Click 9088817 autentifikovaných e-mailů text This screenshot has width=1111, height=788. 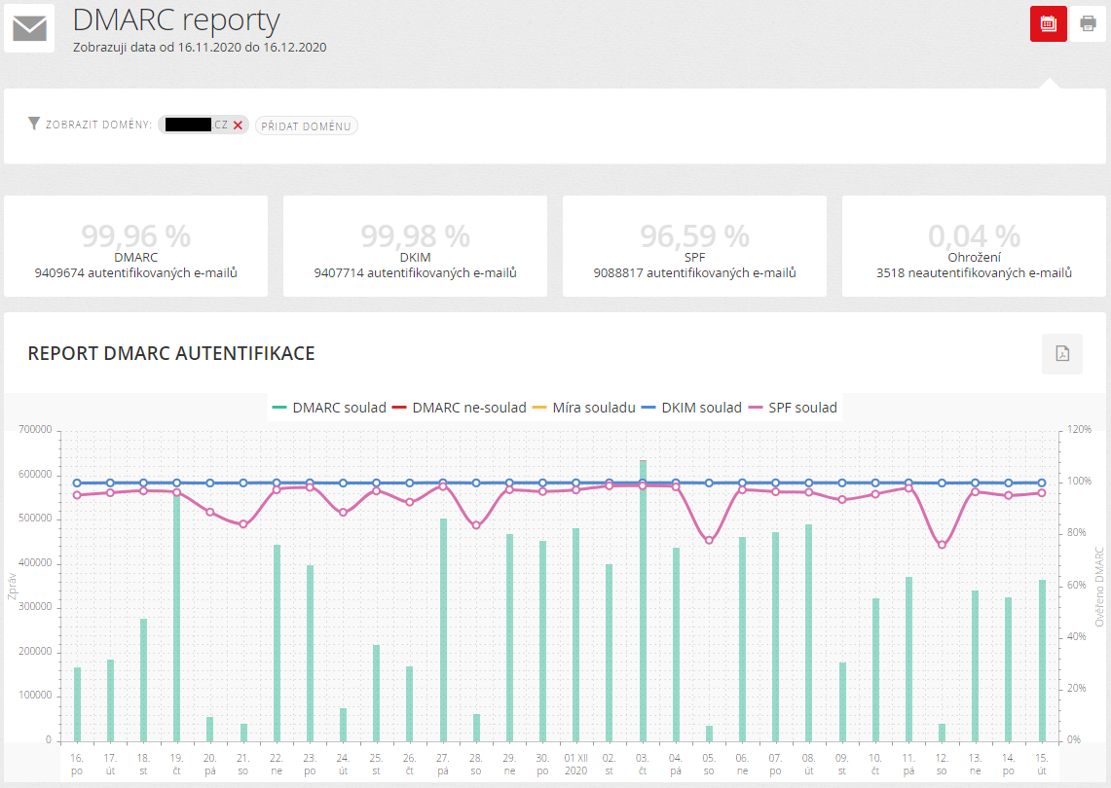click(x=694, y=273)
